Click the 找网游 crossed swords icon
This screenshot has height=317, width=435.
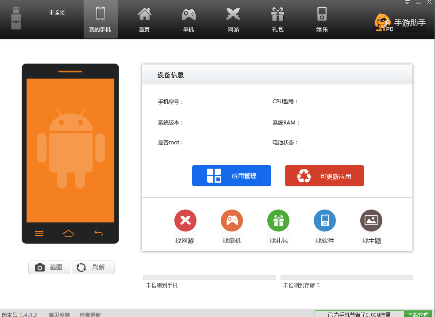coord(185,220)
